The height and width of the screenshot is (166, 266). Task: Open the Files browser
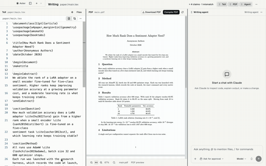click(79, 12)
